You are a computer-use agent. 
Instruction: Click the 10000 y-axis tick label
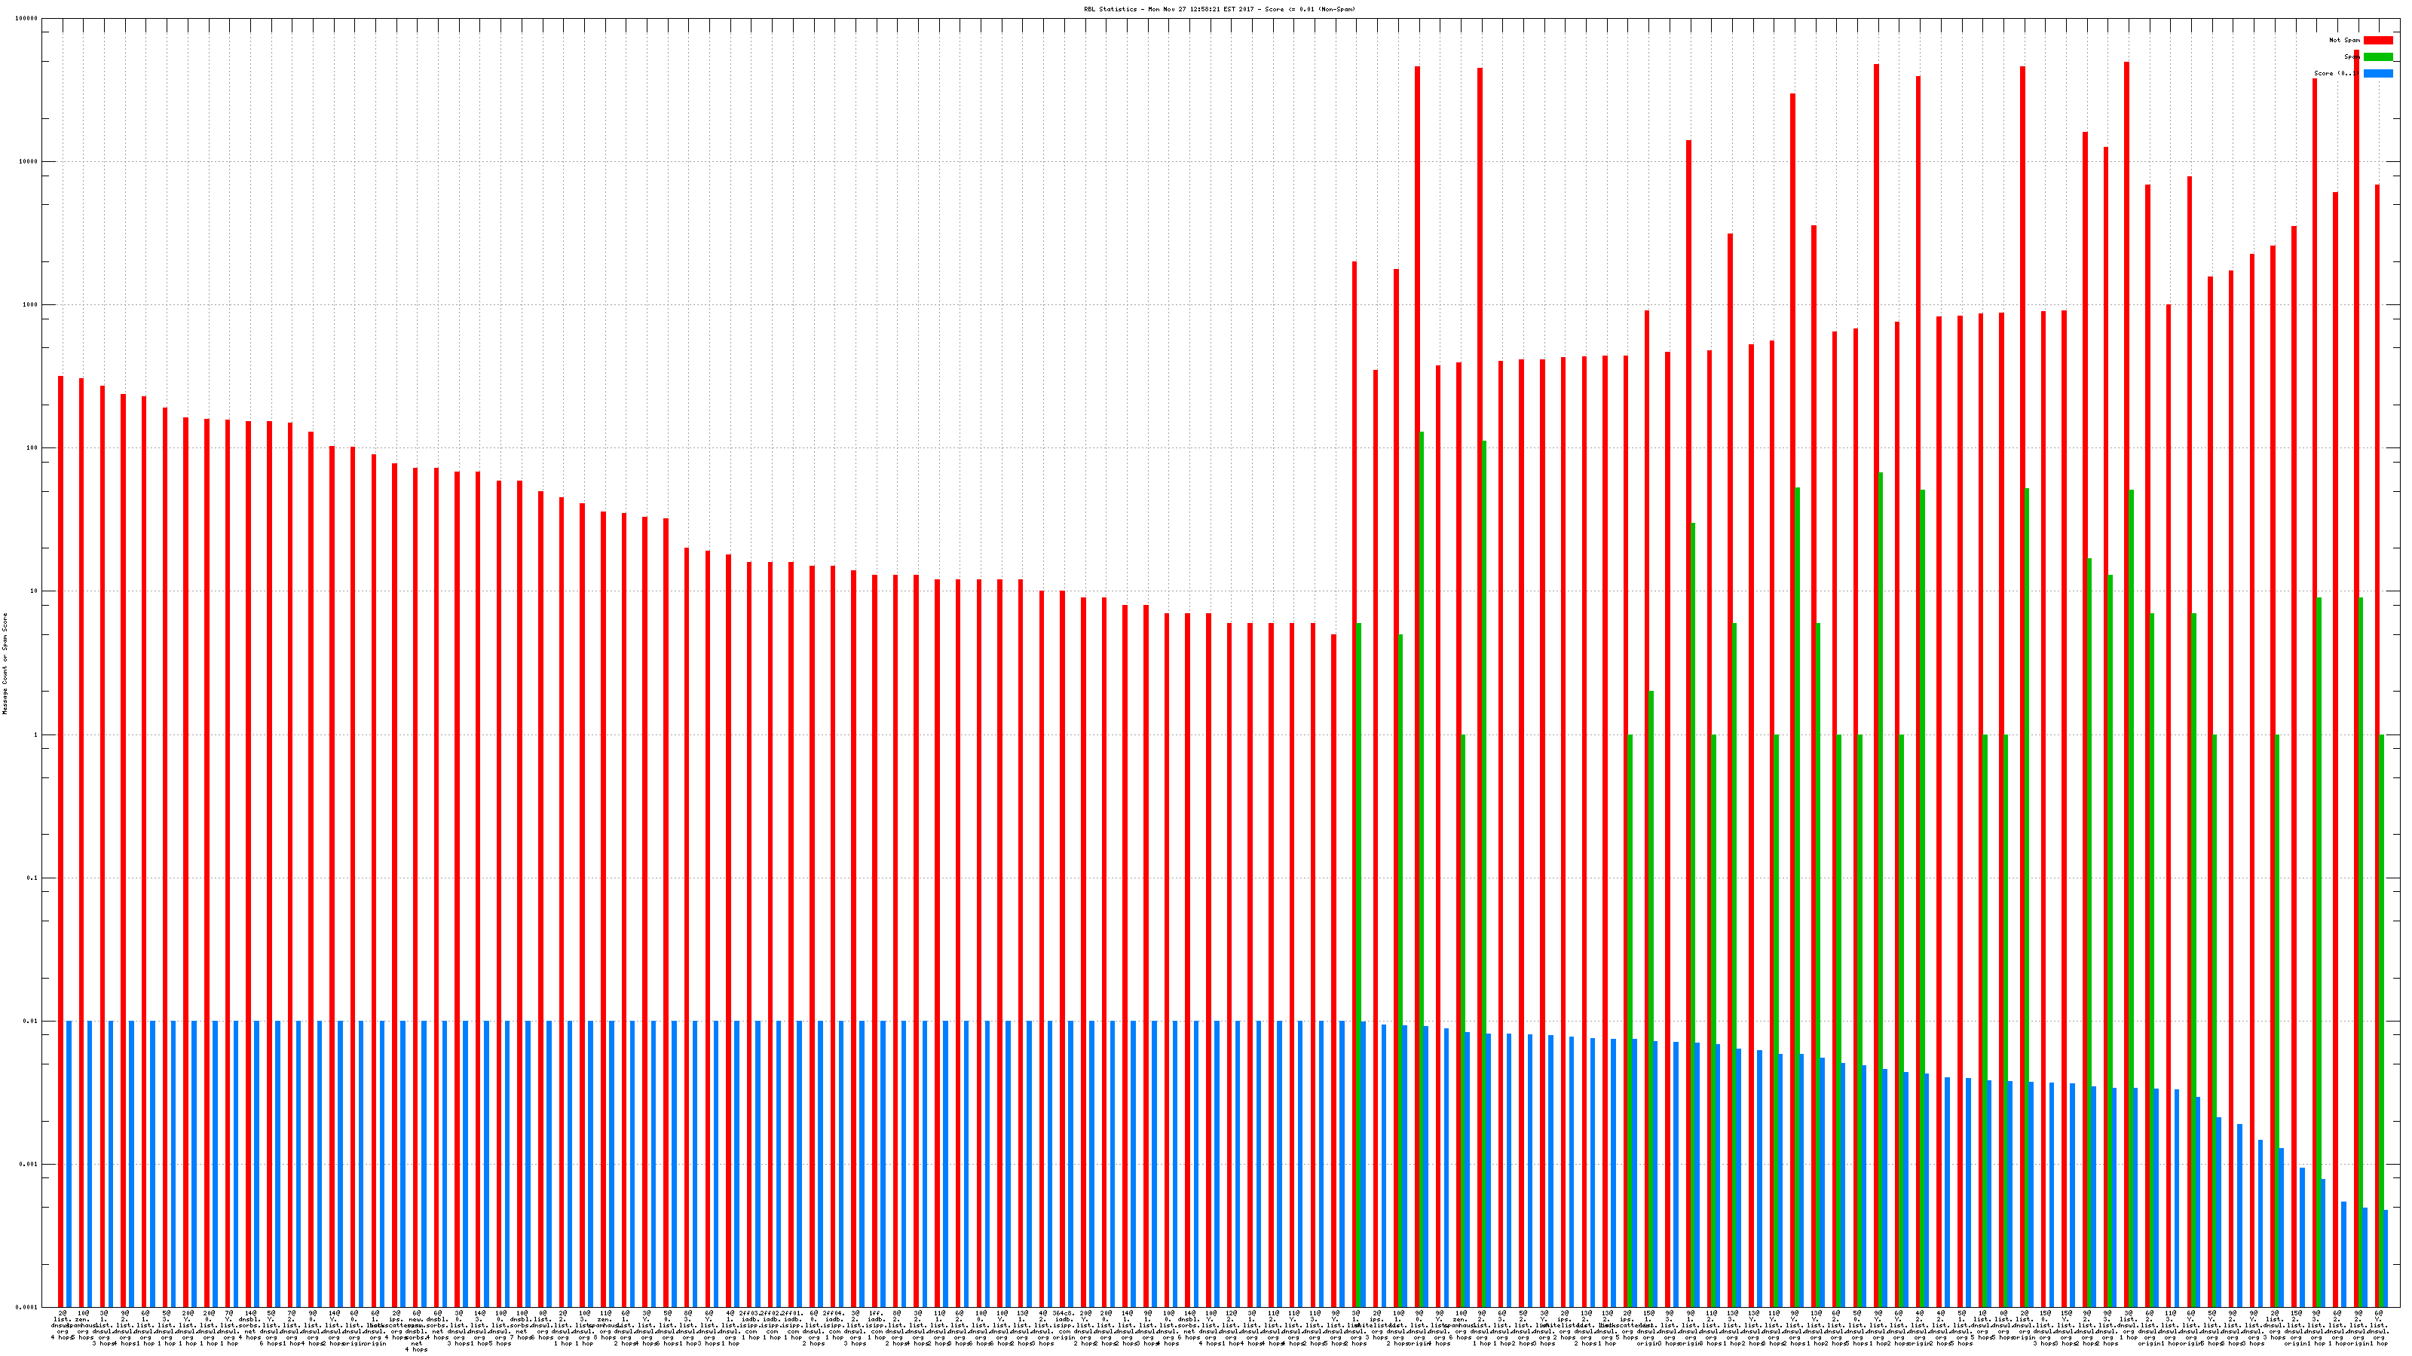pyautogui.click(x=29, y=162)
